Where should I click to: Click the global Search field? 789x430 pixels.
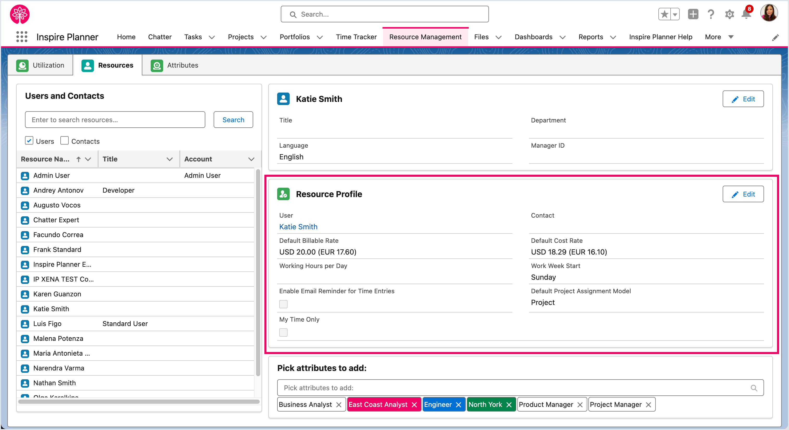(x=384, y=14)
